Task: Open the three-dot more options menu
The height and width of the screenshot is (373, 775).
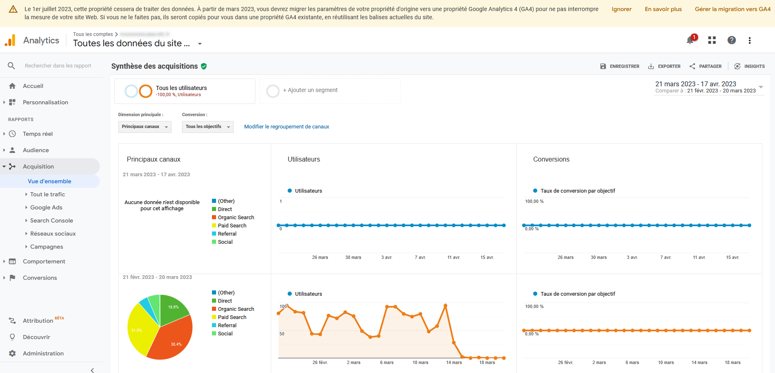Action: [x=750, y=40]
